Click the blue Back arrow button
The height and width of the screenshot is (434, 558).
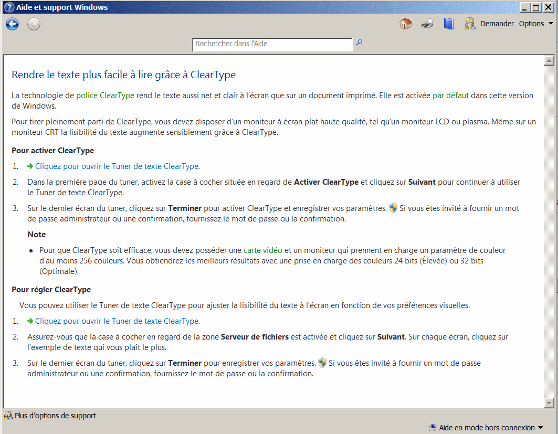pos(13,24)
